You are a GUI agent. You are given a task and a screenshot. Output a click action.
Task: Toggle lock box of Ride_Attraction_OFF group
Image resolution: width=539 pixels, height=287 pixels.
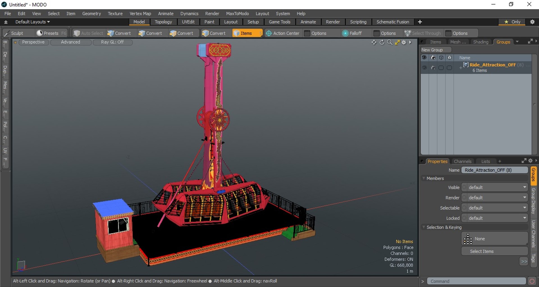pos(449,68)
